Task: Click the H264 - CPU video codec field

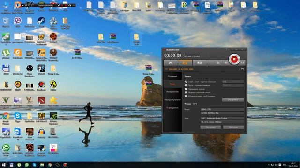Action: tap(222, 109)
